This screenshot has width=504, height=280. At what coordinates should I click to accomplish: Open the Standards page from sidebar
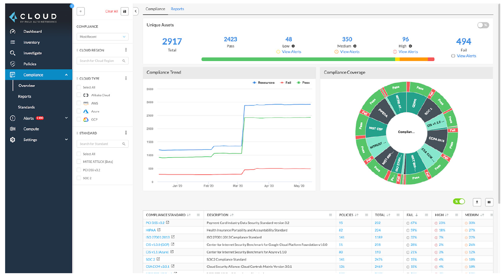[27, 107]
